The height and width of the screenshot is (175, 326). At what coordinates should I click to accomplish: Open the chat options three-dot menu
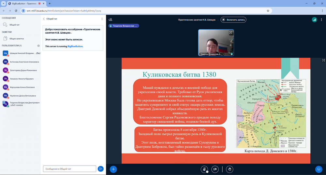102,19
